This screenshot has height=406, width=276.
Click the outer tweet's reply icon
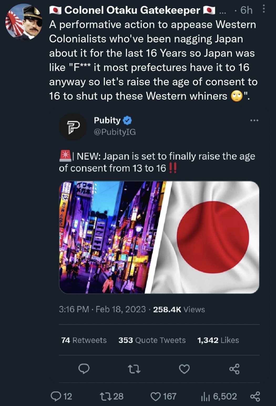pyautogui.click(x=56, y=396)
